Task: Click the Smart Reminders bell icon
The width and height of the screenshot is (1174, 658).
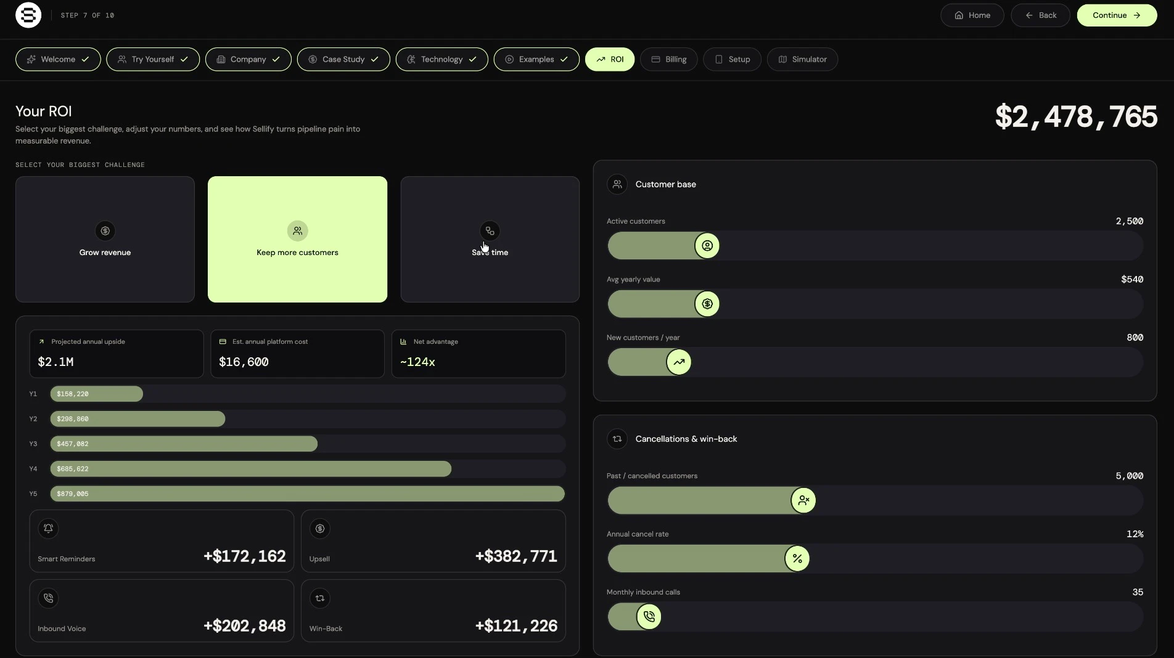Action: (48, 528)
